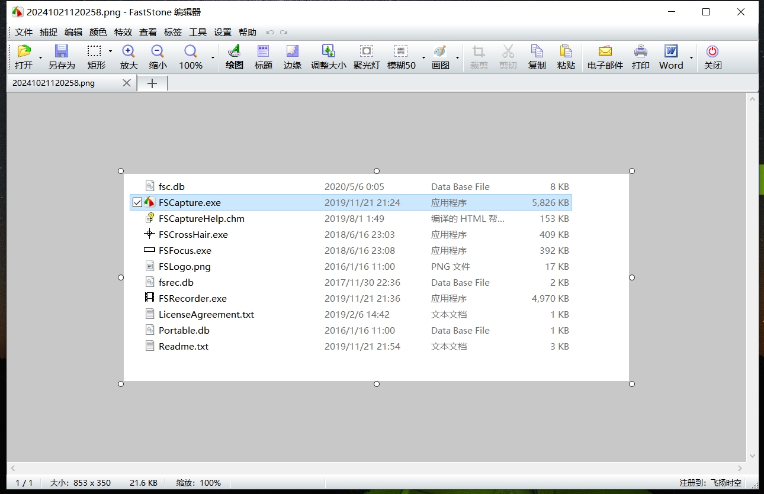Click the horizontal scrollbar right arrow
Screen dimensions: 764x494
(740, 468)
